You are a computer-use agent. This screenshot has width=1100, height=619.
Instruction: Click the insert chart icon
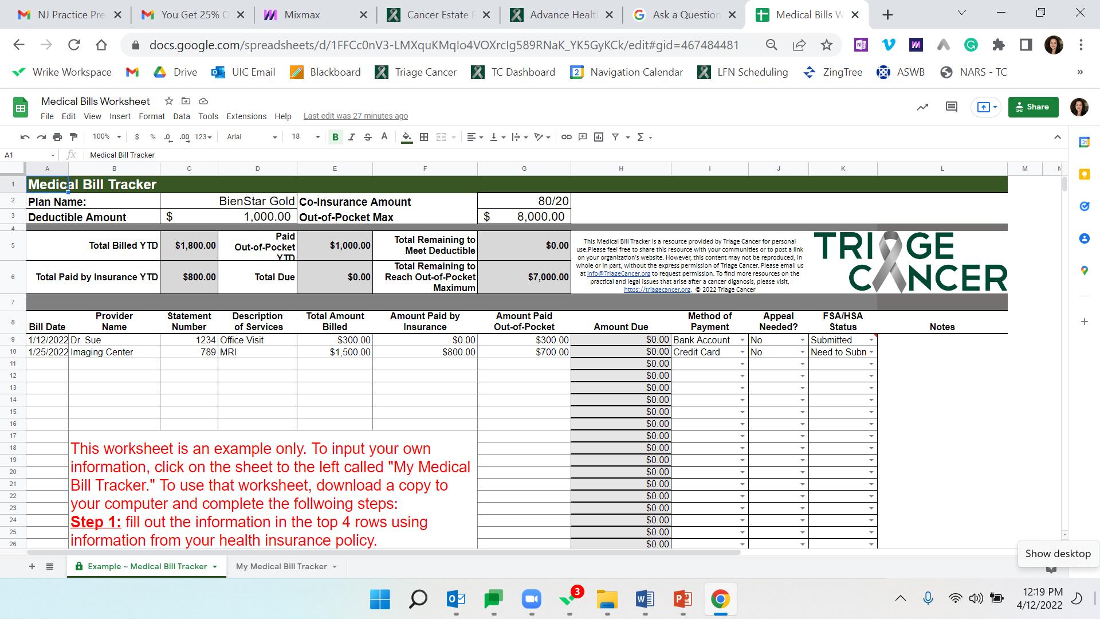(599, 137)
